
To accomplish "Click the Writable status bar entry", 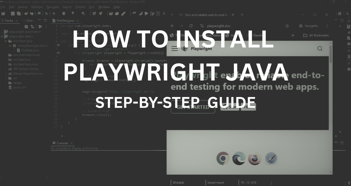I will [x=178, y=183].
